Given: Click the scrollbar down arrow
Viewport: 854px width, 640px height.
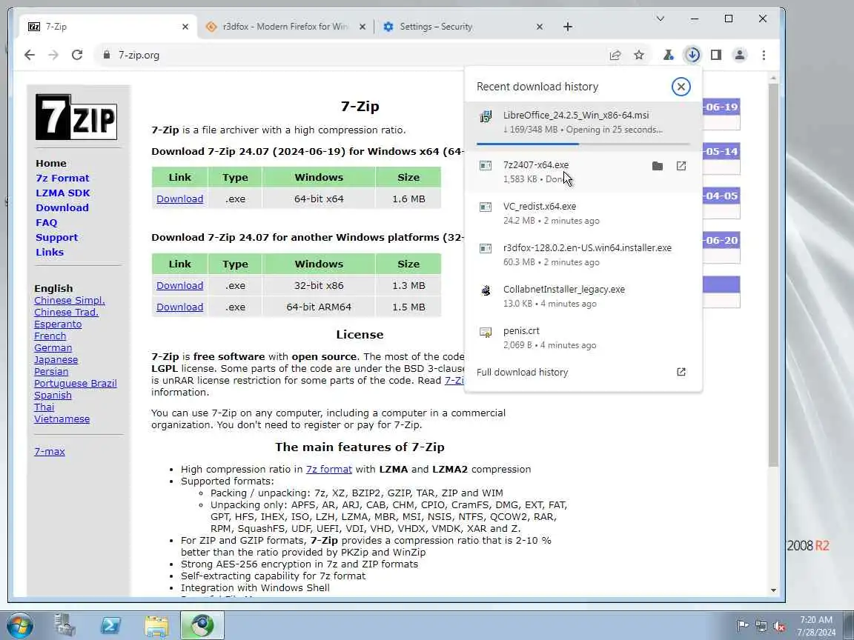Looking at the screenshot, I should point(773,590).
